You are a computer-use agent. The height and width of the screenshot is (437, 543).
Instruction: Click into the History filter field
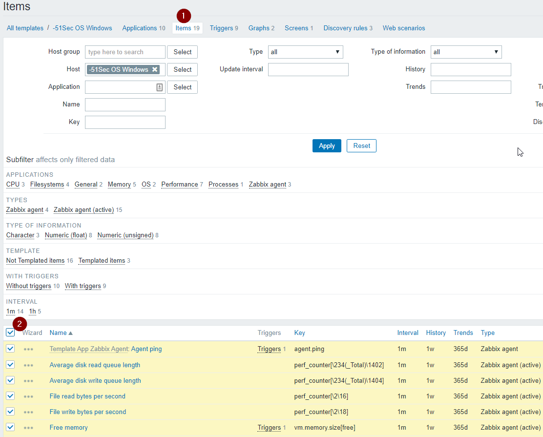point(471,70)
